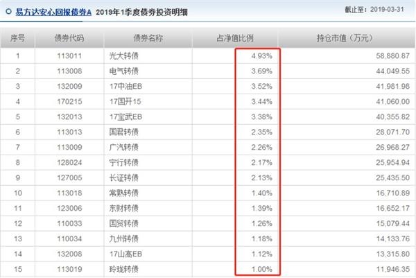The image size is (416, 278).
Task: Click the market value 40,355.82
Action: click(393, 117)
